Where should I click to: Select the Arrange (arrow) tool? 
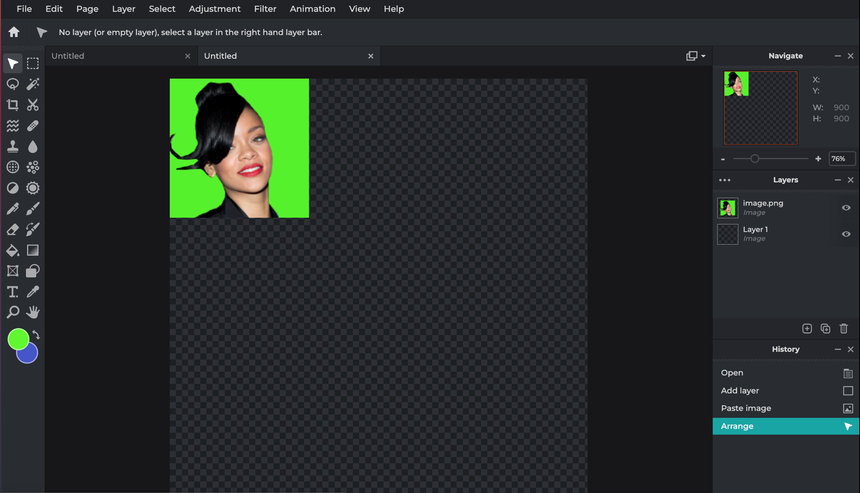13,63
